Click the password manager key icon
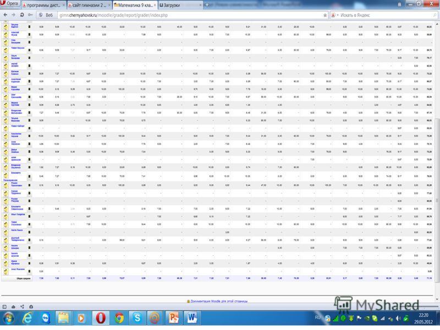Viewport: 440px width, 330px height. [30, 15]
